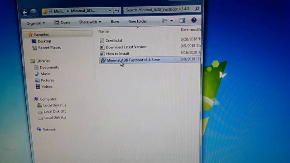The image size is (290, 163).
Task: Click the Minimal_AD... breadcrumb segment
Action: [83, 11]
